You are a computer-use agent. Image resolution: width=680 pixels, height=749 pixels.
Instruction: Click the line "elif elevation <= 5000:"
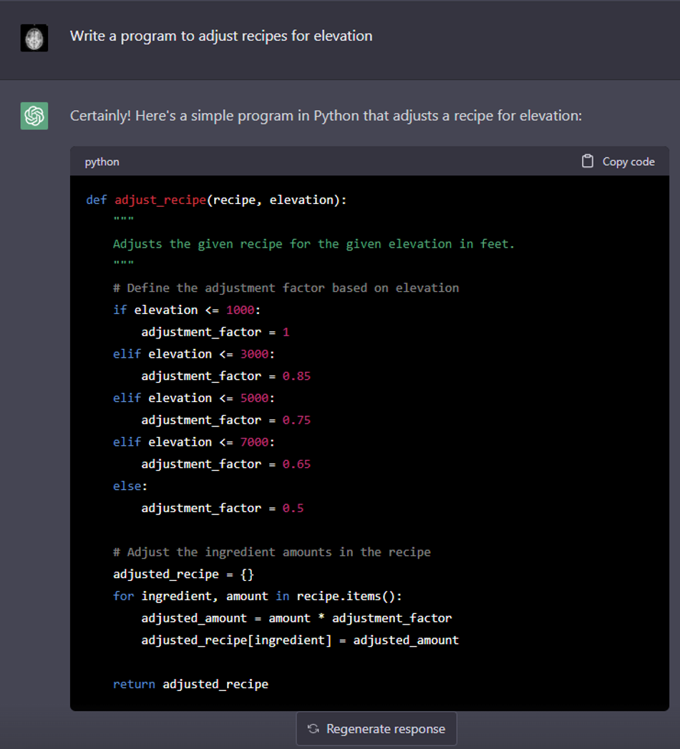(x=194, y=398)
